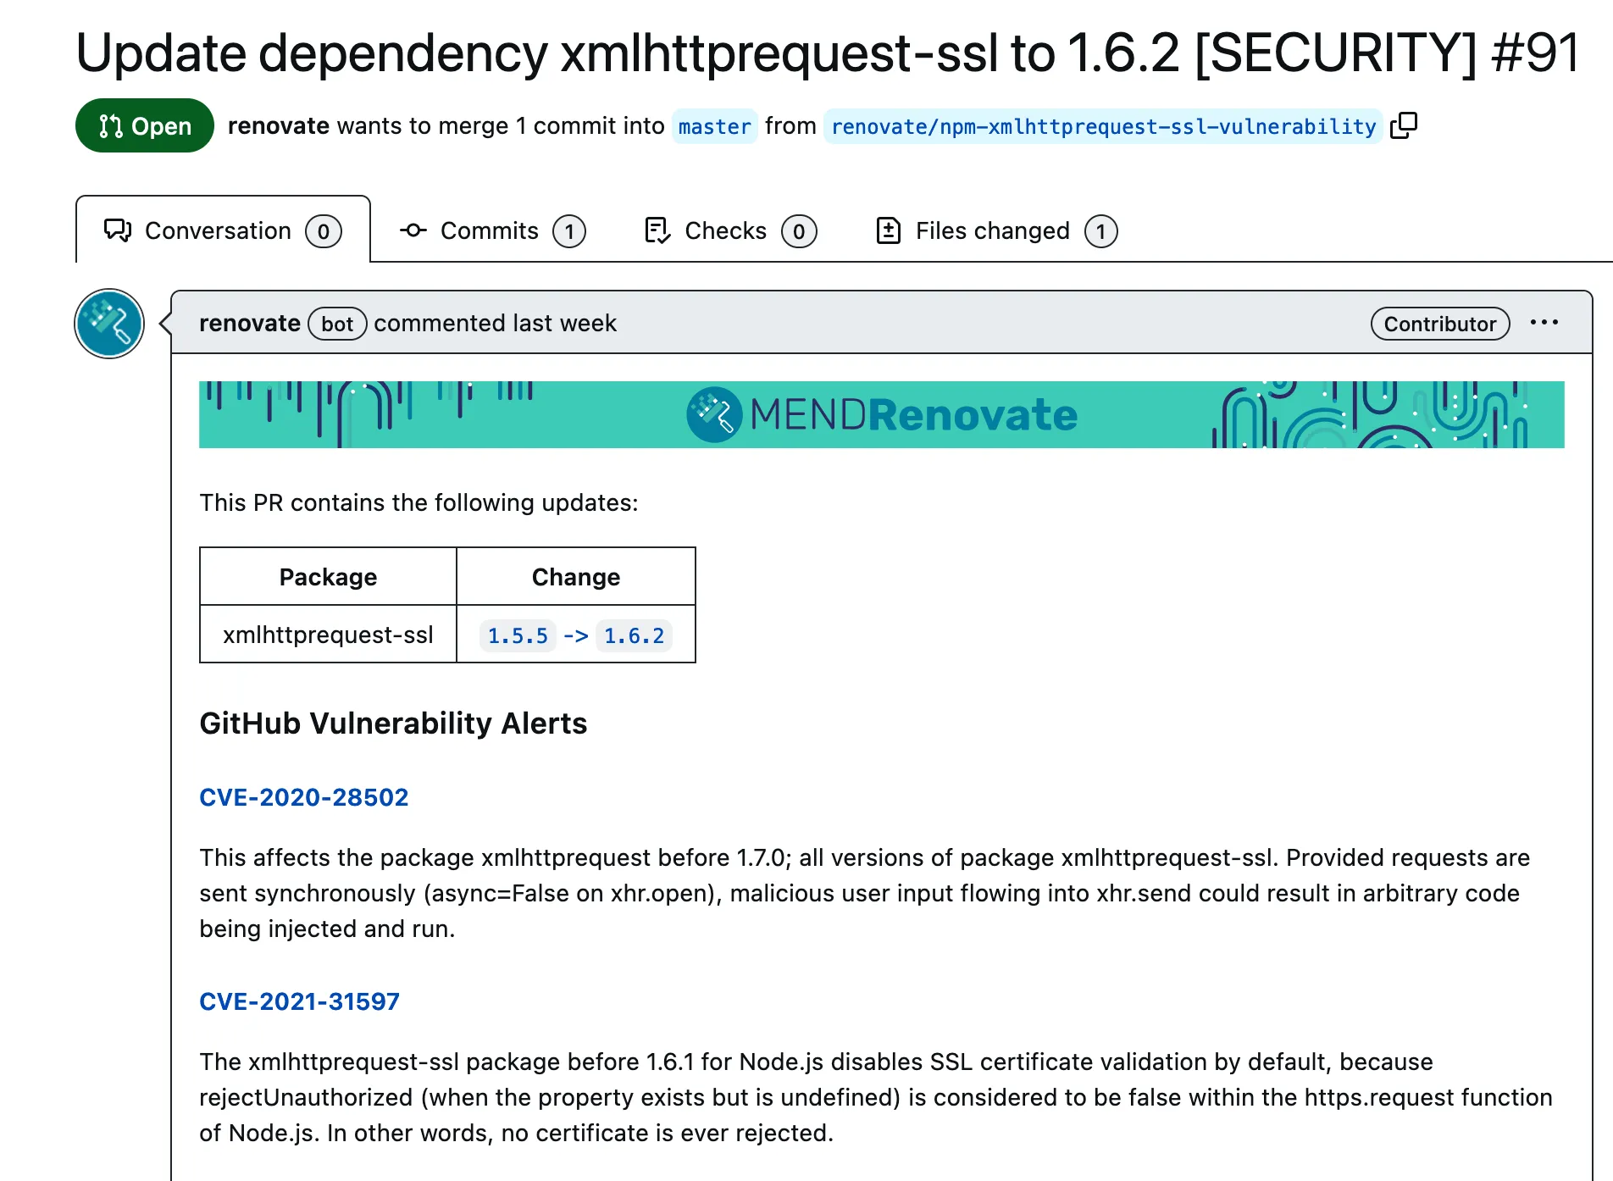Viewport: 1613px width, 1181px height.
Task: Click the Conversation speech bubble icon
Action: [x=119, y=230]
